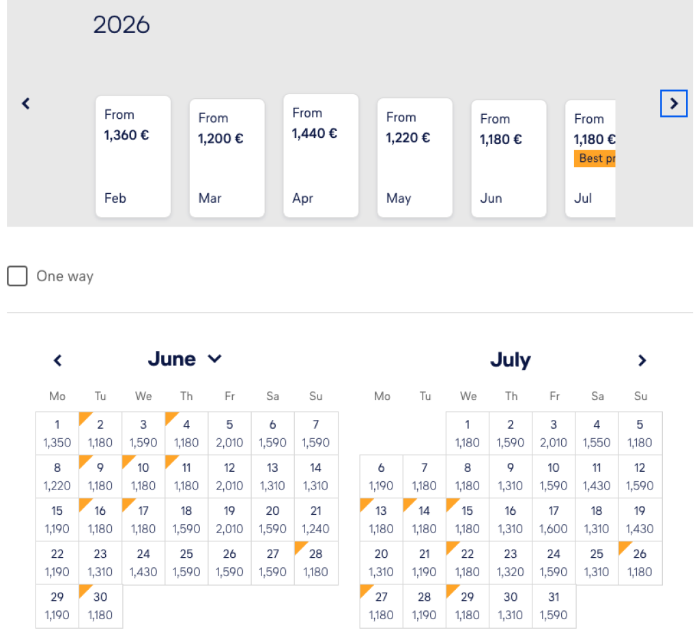Go to previous month before June
The image size is (699, 639).
point(58,360)
